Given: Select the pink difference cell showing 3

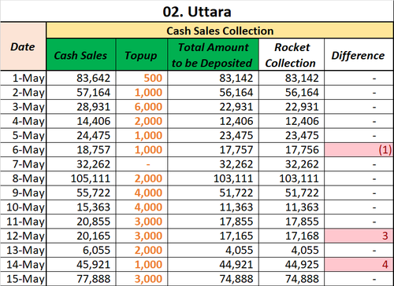Looking at the screenshot, I should pos(359,236).
